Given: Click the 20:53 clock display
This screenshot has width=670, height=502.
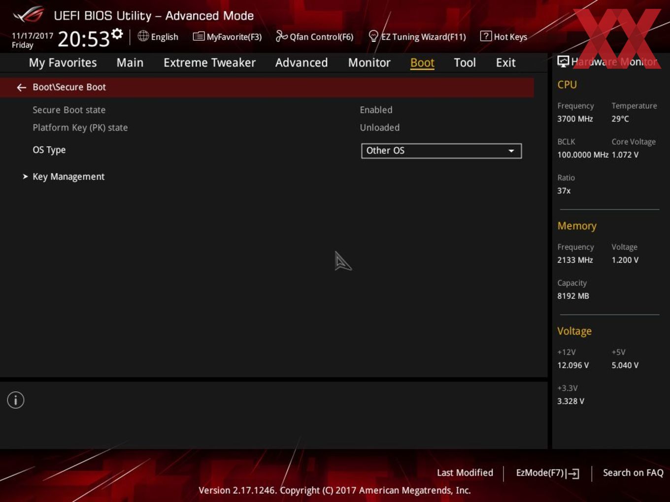Looking at the screenshot, I should click(84, 39).
